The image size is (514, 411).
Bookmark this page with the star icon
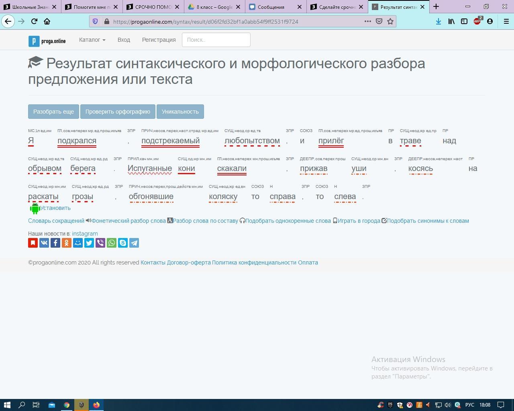390,22
